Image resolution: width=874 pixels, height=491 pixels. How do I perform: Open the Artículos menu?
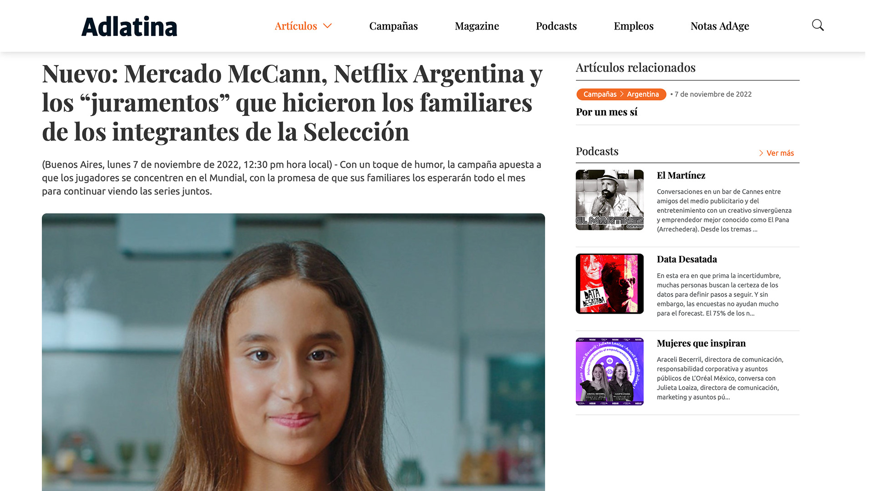point(296,26)
